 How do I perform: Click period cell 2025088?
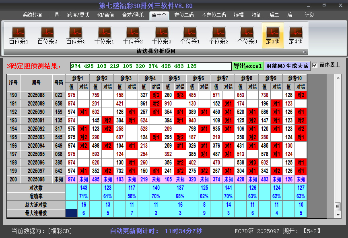click(x=36, y=95)
